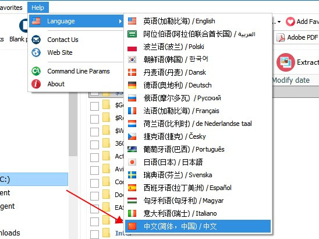Select Command Line Params entry
319x239 pixels.
(79, 71)
